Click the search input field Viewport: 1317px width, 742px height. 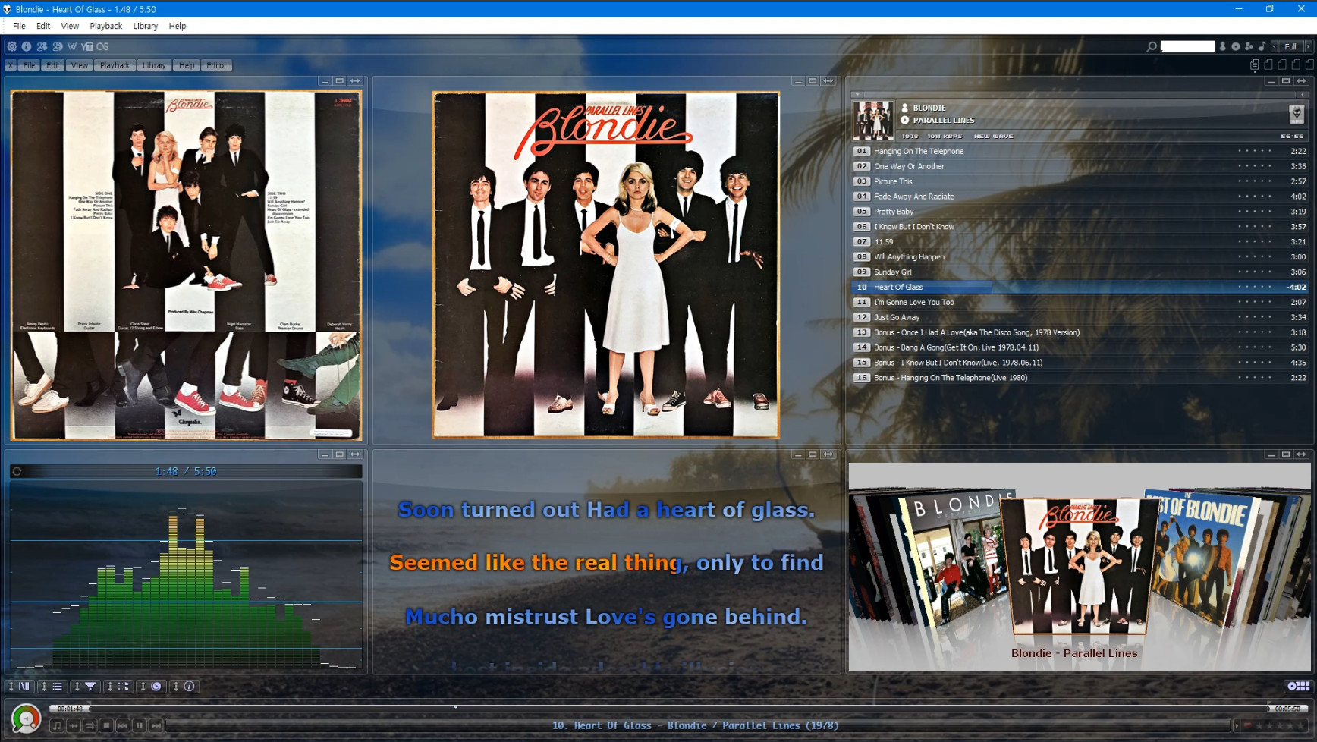coord(1188,46)
